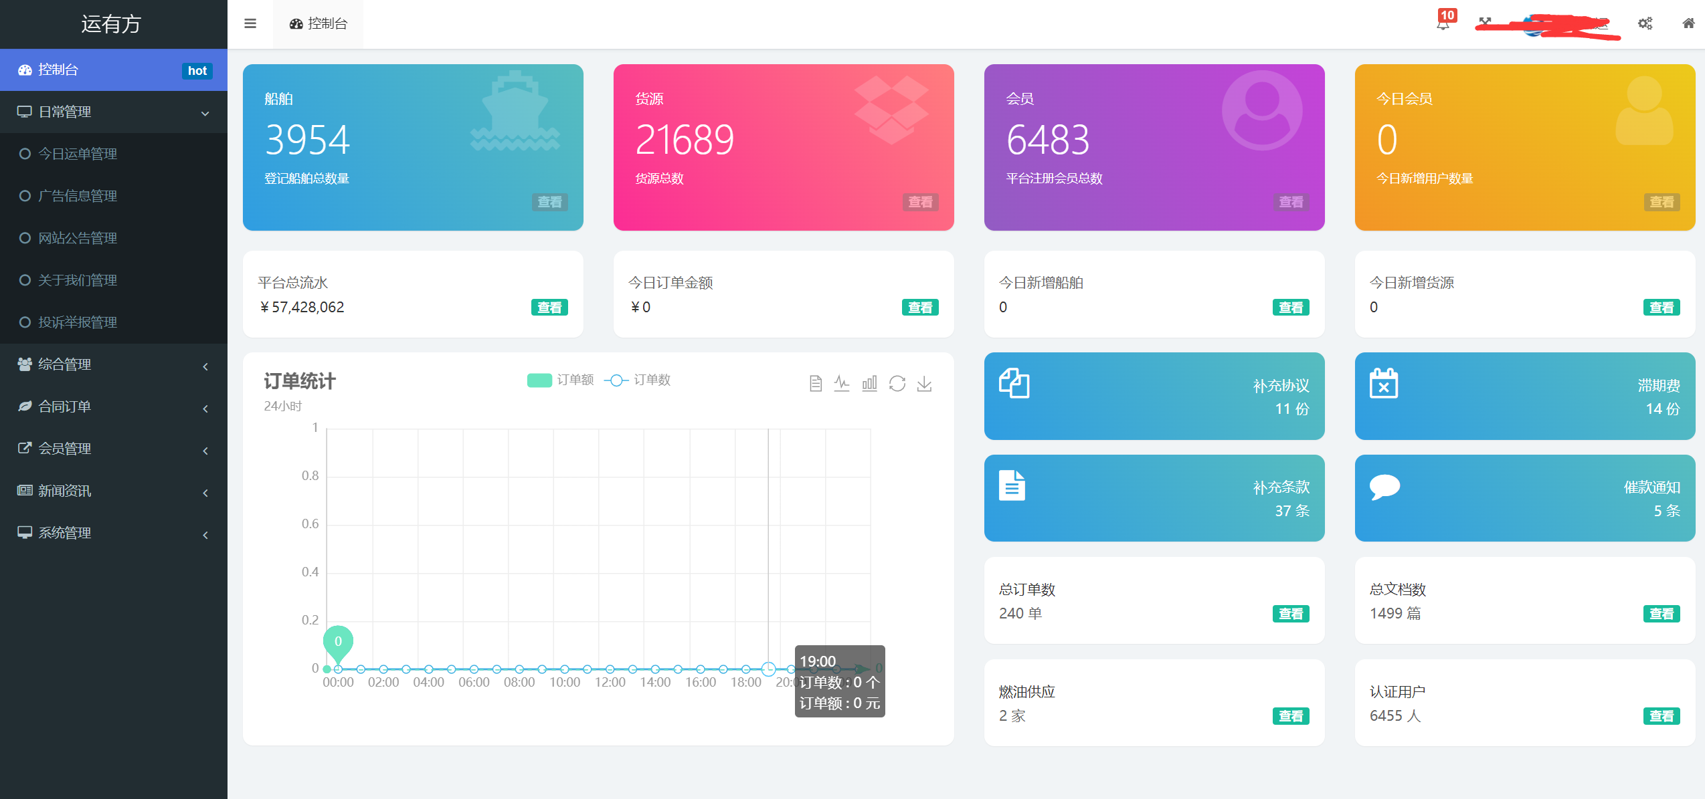This screenshot has height=799, width=1705.
Task: Save chart as image download icon
Action: click(924, 383)
